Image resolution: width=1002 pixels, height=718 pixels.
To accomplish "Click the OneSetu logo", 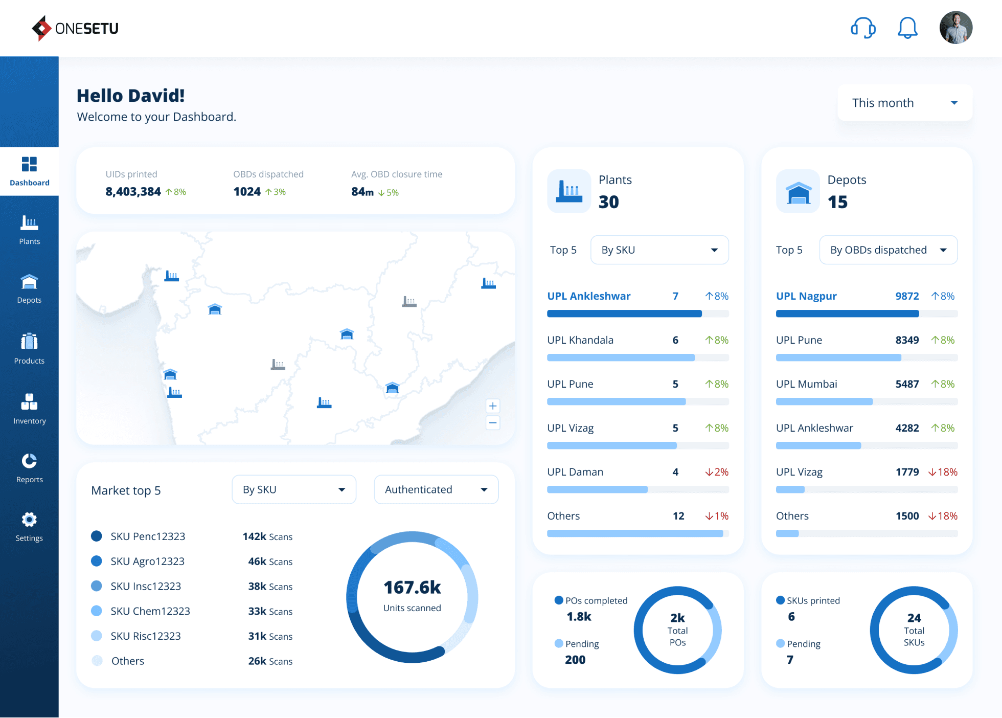I will coord(75,28).
